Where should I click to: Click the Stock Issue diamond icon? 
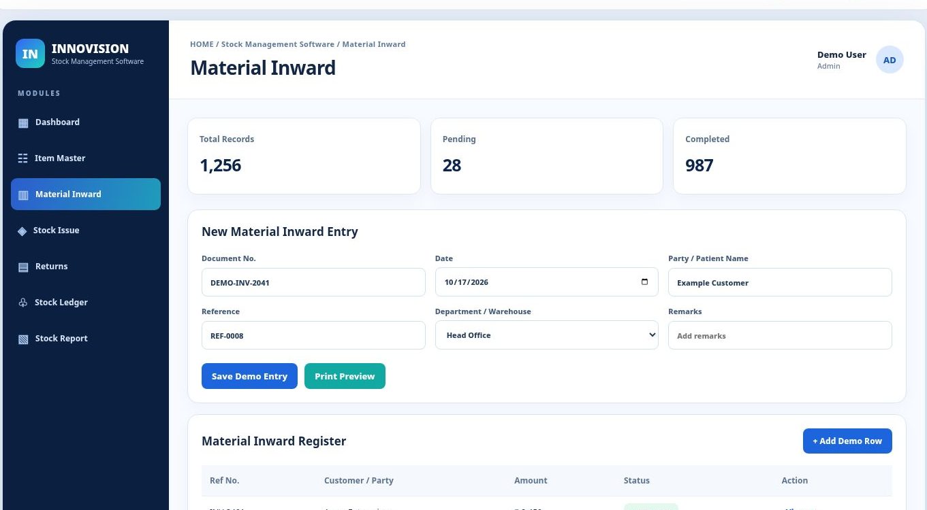point(22,231)
